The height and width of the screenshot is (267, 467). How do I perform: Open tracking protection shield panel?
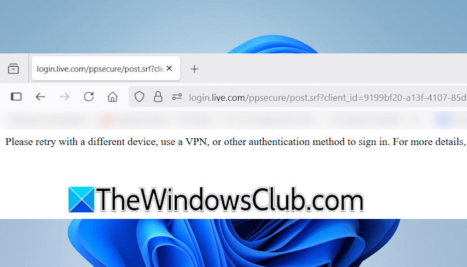tap(139, 97)
